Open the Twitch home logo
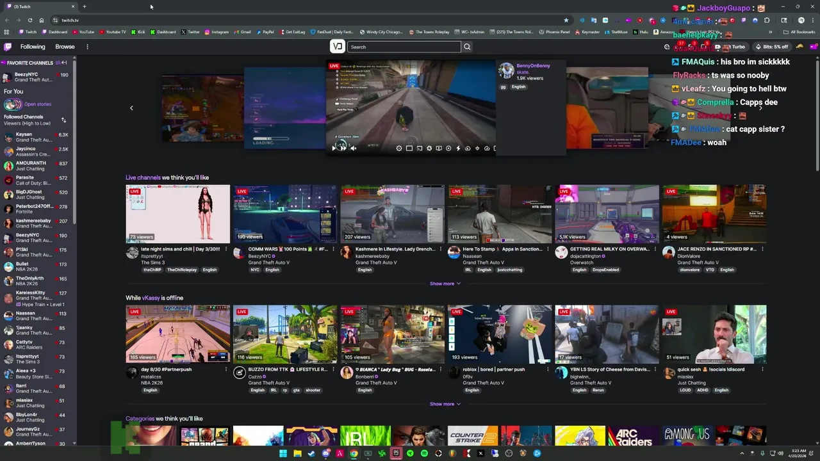Viewport: 820px width, 461px height. (8, 47)
